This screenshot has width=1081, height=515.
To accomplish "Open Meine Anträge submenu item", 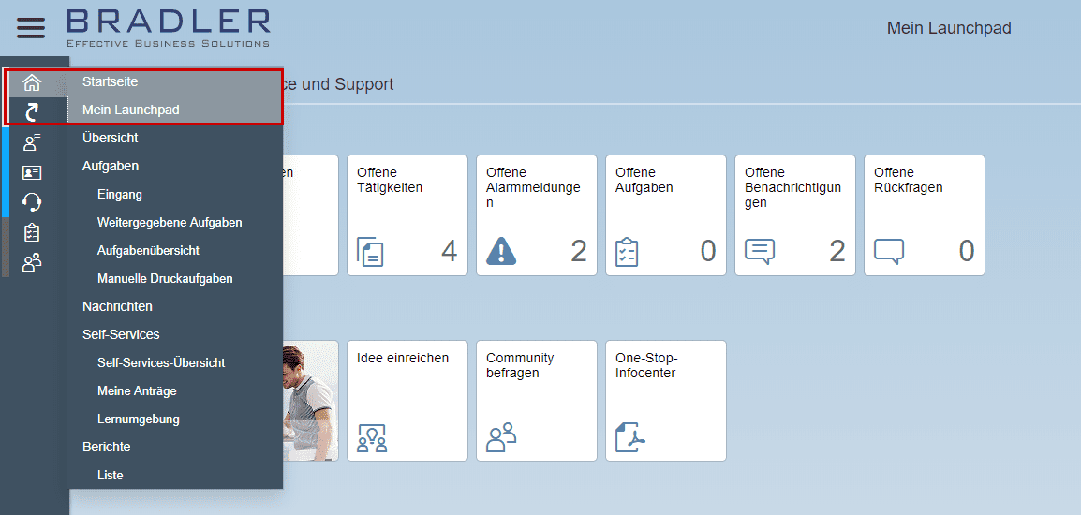I will point(175,390).
